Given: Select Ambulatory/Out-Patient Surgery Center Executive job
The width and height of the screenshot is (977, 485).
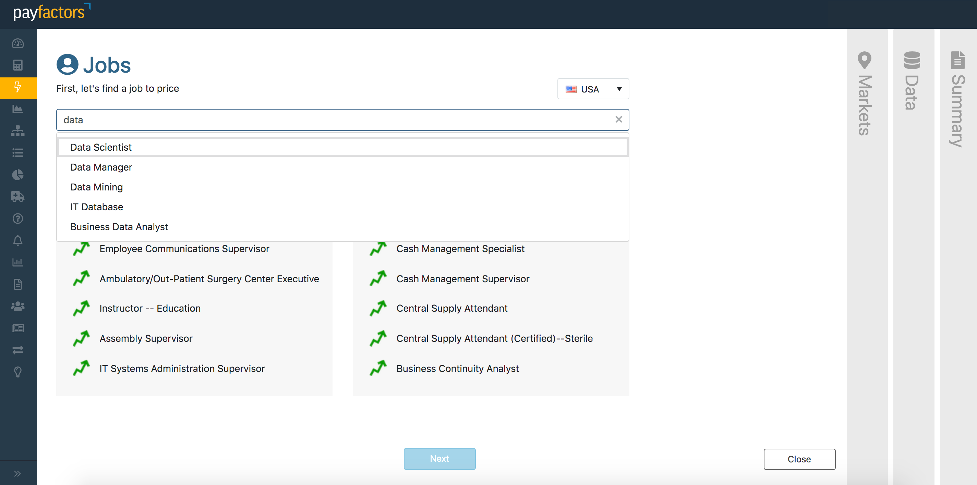Looking at the screenshot, I should 209,279.
